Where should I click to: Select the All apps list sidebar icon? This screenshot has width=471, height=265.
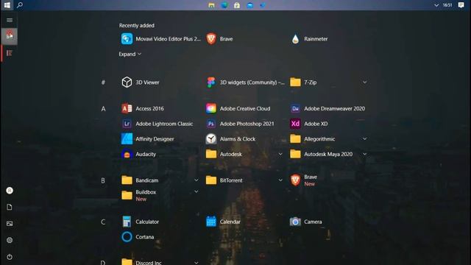10,53
